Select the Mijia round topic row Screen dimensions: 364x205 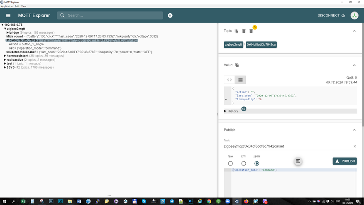pyautogui.click(x=82, y=36)
